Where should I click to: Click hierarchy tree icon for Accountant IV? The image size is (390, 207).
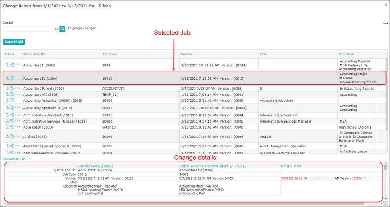pos(12,78)
